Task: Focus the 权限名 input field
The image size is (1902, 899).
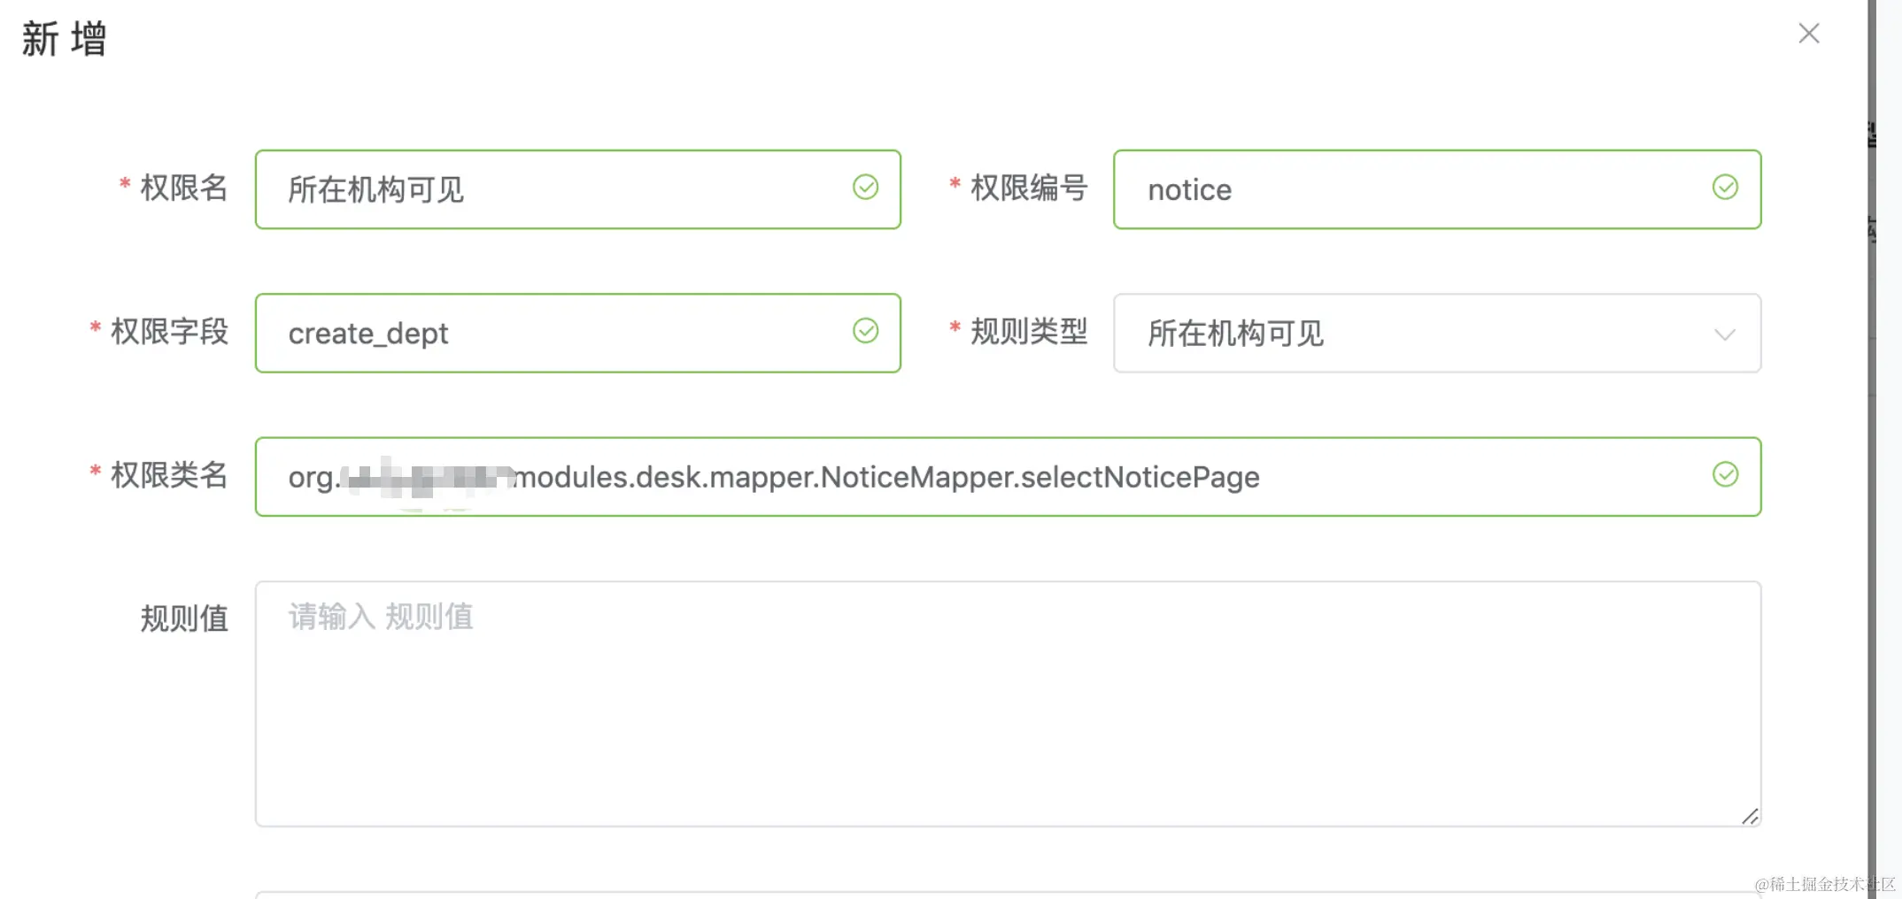Action: point(558,189)
